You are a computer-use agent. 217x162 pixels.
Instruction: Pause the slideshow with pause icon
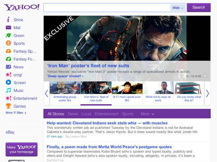[205, 76]
